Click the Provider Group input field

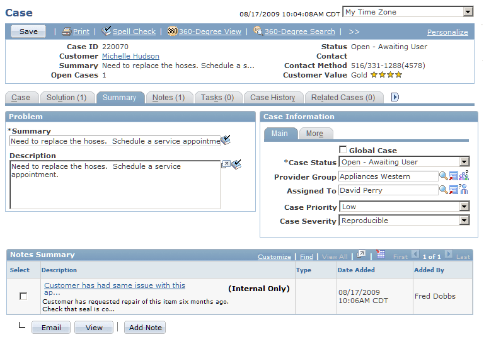pyautogui.click(x=388, y=176)
